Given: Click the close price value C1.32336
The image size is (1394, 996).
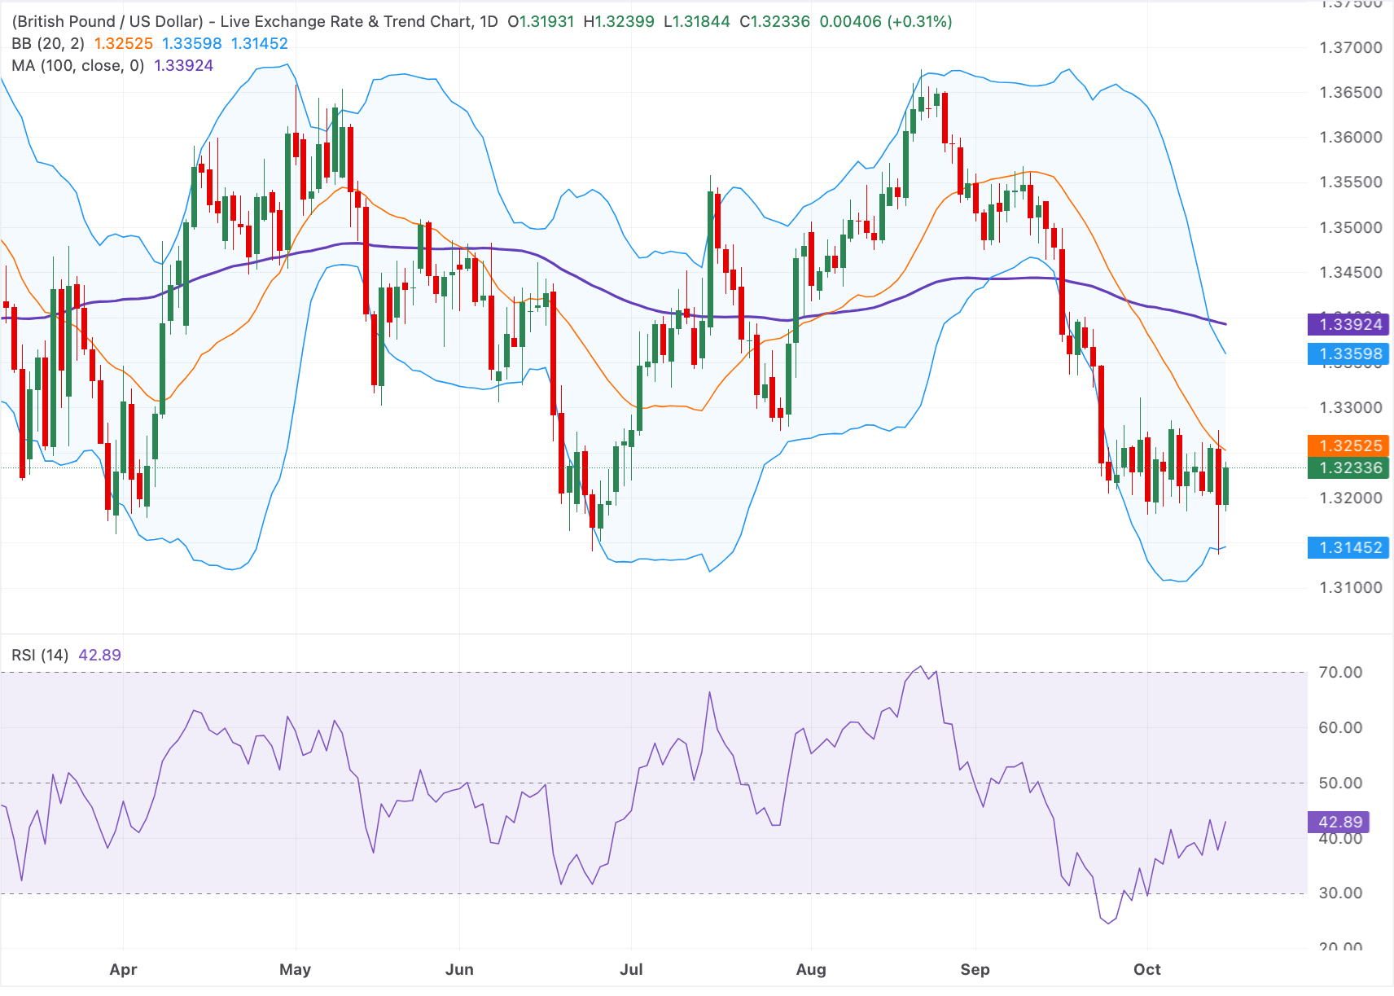Looking at the screenshot, I should (774, 21).
